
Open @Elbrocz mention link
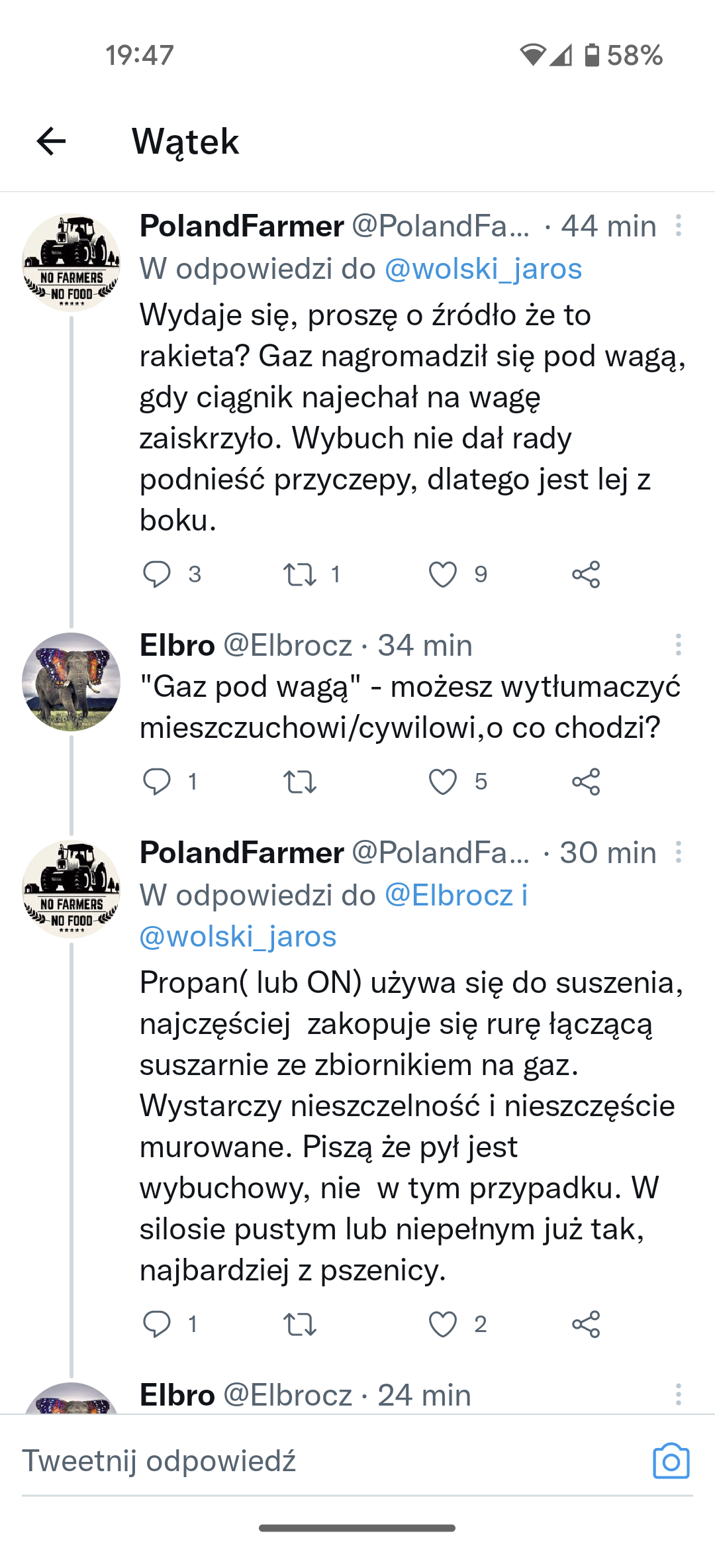449,896
